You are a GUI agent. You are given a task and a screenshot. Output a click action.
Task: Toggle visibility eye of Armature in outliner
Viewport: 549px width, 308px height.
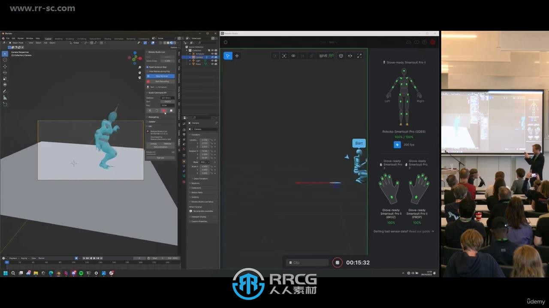212,54
